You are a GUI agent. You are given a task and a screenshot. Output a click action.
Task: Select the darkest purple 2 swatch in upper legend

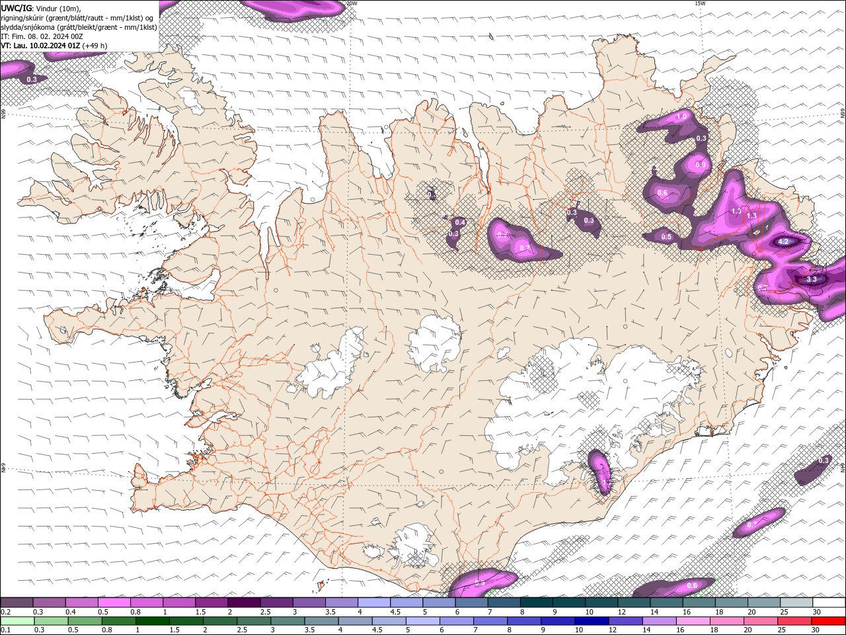click(x=243, y=603)
